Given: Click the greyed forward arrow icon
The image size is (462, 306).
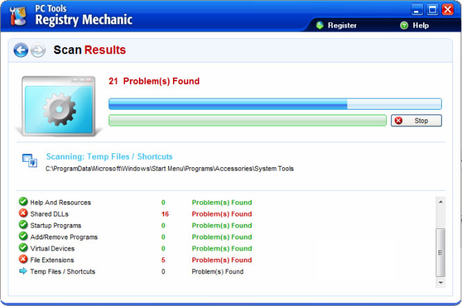Looking at the screenshot, I should pos(38,50).
